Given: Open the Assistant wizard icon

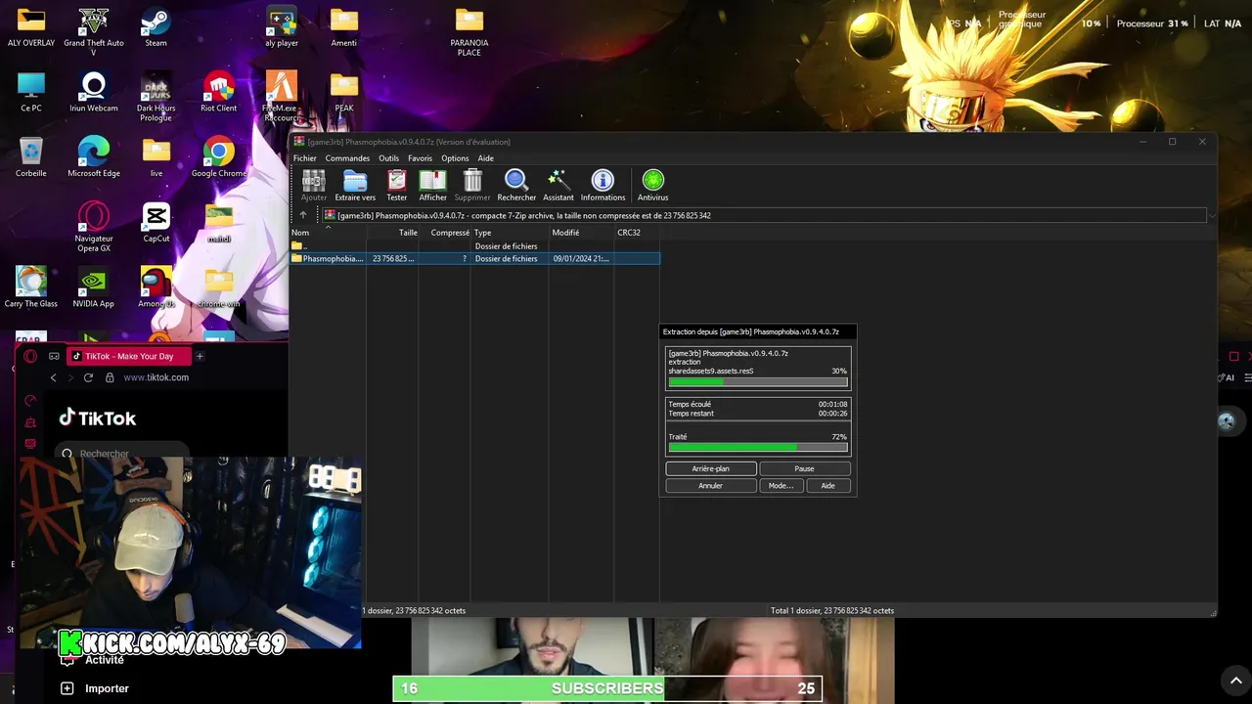Looking at the screenshot, I should (559, 185).
